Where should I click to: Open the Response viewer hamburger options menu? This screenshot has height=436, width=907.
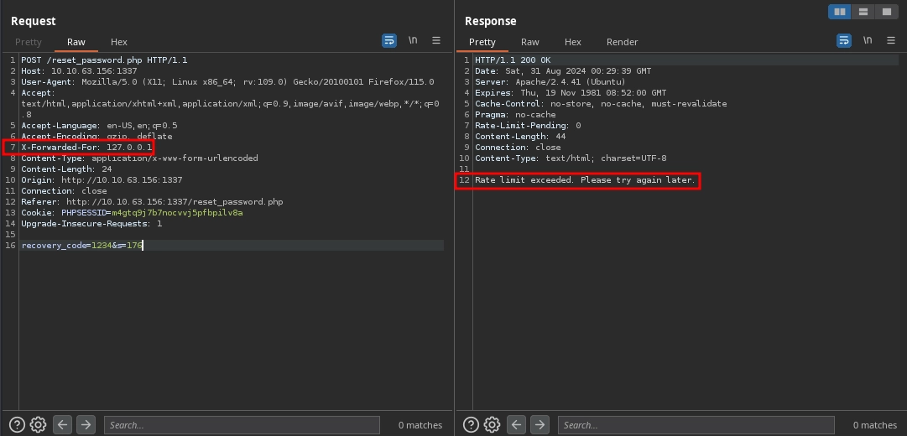pyautogui.click(x=890, y=40)
